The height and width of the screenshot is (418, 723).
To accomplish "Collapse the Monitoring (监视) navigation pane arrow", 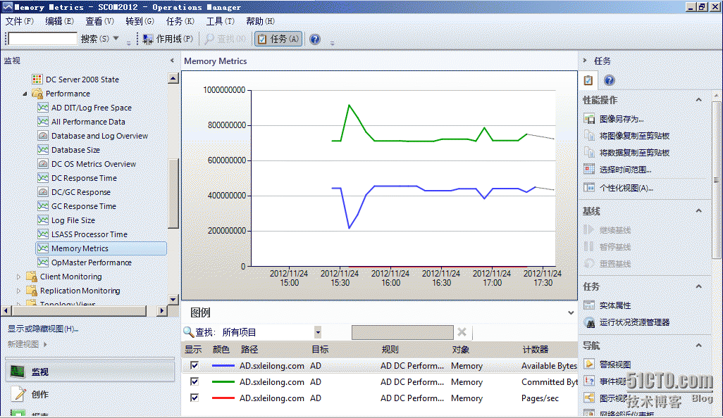I will point(173,61).
